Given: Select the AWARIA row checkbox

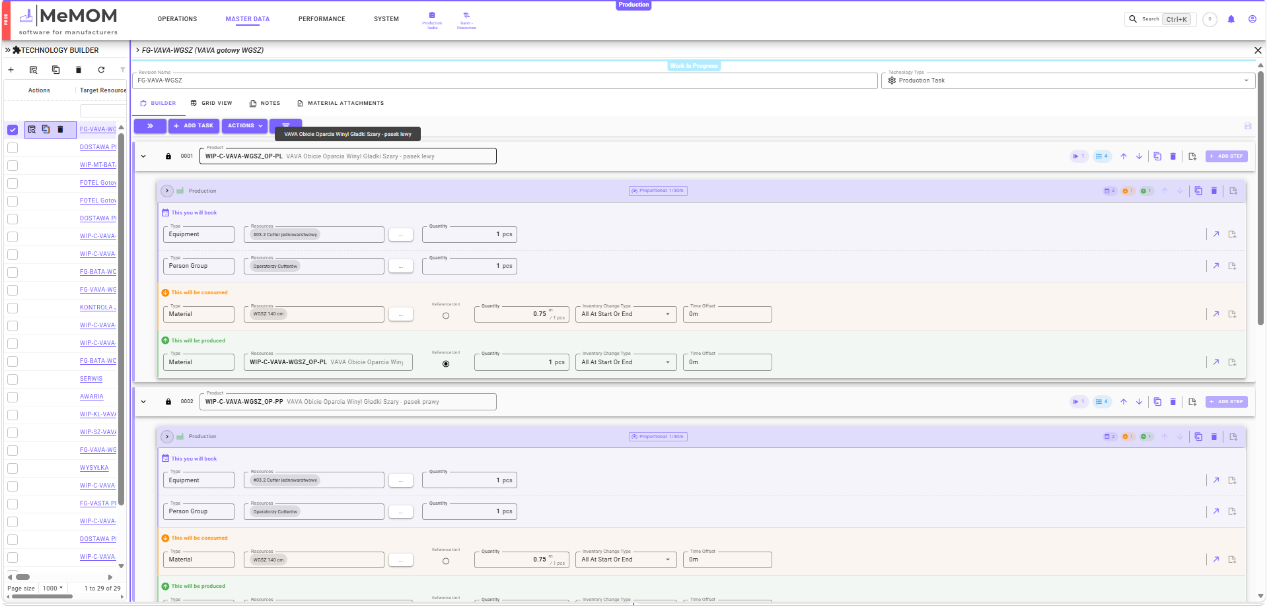Looking at the screenshot, I should click(13, 397).
